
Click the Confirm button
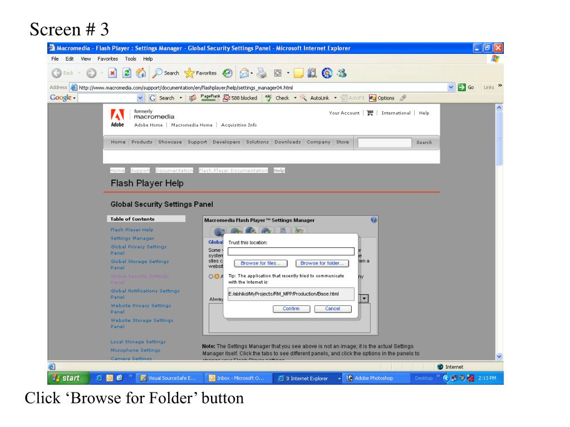pyautogui.click(x=291, y=309)
